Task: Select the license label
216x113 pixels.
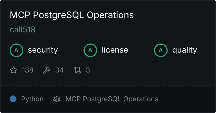Action: [115, 50]
